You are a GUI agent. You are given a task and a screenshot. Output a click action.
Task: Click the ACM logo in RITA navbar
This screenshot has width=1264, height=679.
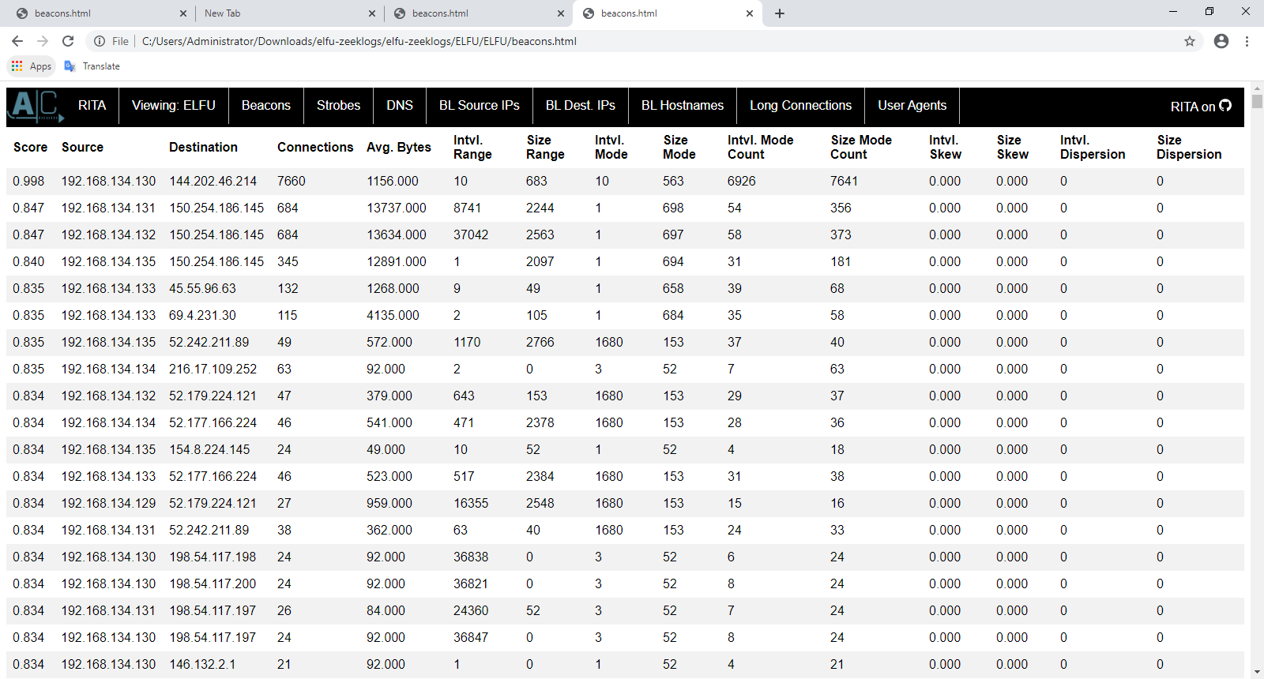(36, 106)
